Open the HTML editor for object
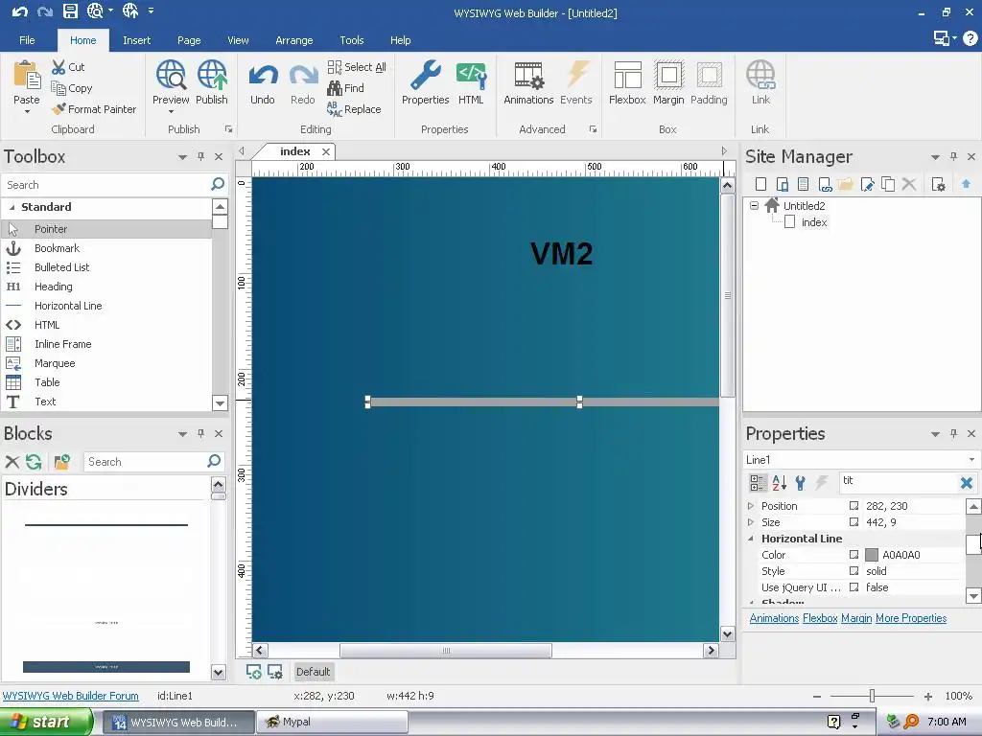The height and width of the screenshot is (736, 982). point(471,82)
